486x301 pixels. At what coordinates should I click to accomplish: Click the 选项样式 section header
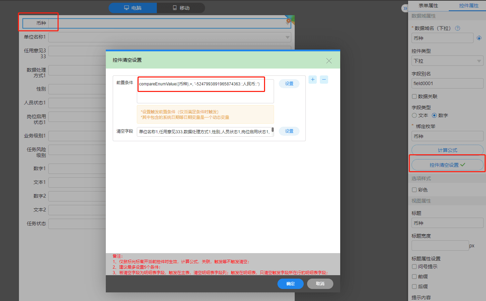click(x=447, y=178)
